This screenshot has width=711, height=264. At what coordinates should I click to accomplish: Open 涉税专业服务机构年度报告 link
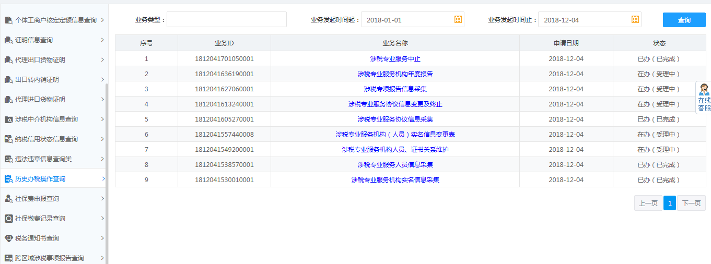coord(395,74)
